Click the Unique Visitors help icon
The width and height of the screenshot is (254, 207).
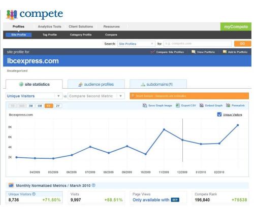click(34, 194)
